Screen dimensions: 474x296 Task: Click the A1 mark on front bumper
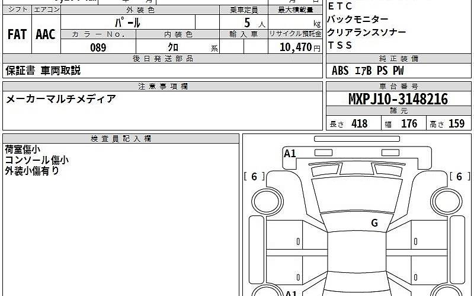[290, 154]
